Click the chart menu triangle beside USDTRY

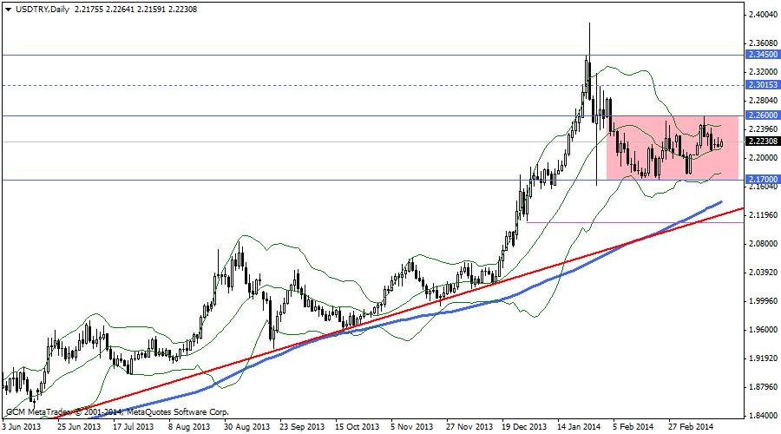8,10
